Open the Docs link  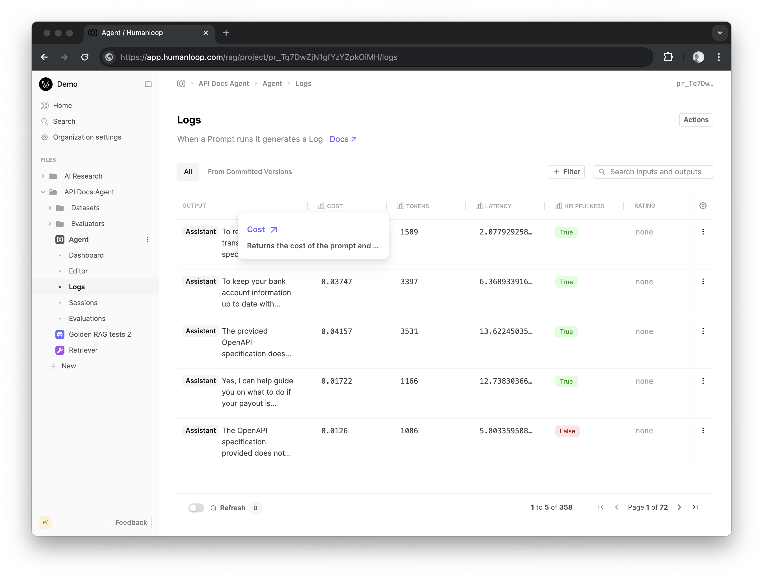(x=343, y=139)
